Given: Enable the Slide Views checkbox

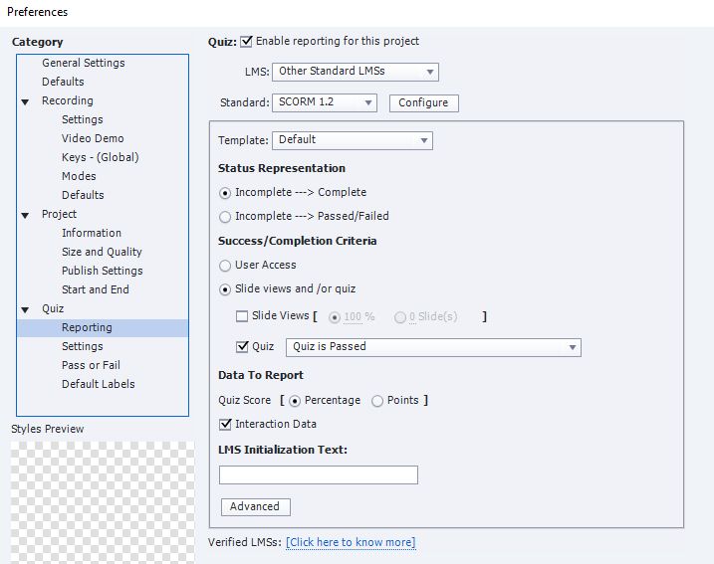Looking at the screenshot, I should point(242,316).
